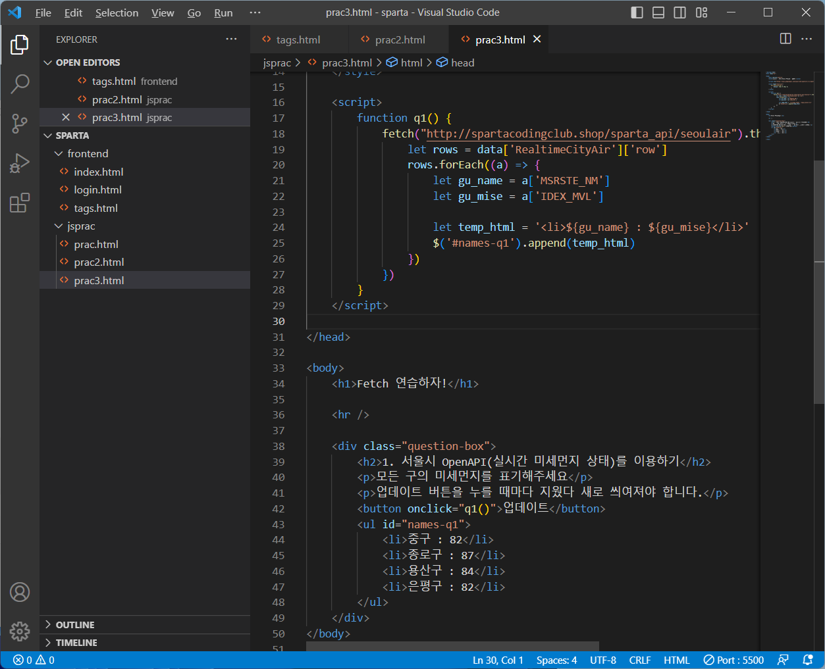This screenshot has width=825, height=669.
Task: Change indentation via Spaces: 4
Action: [x=556, y=660]
